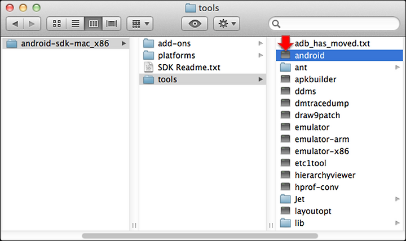
Task: Select the dmtracedump executable icon
Action: coord(285,102)
